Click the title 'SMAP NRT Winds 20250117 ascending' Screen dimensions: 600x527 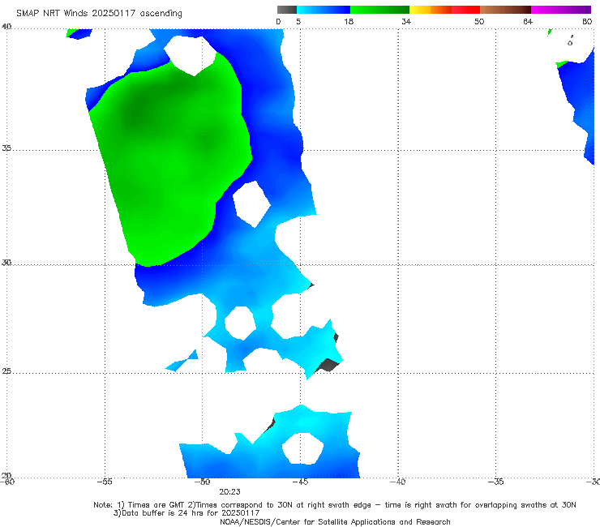[99, 13]
